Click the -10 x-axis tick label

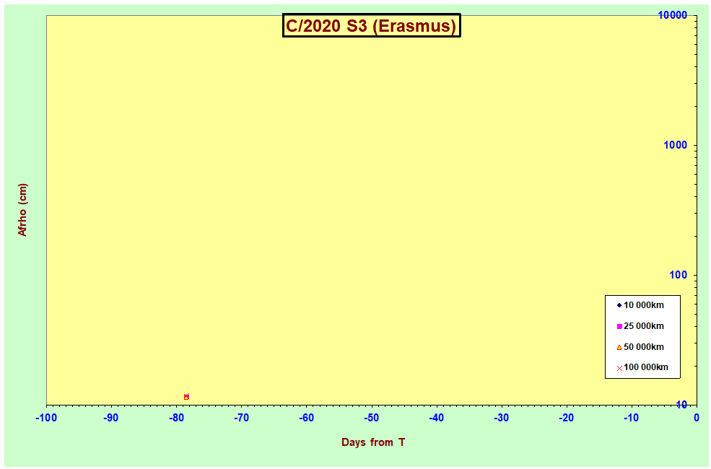tap(632, 418)
